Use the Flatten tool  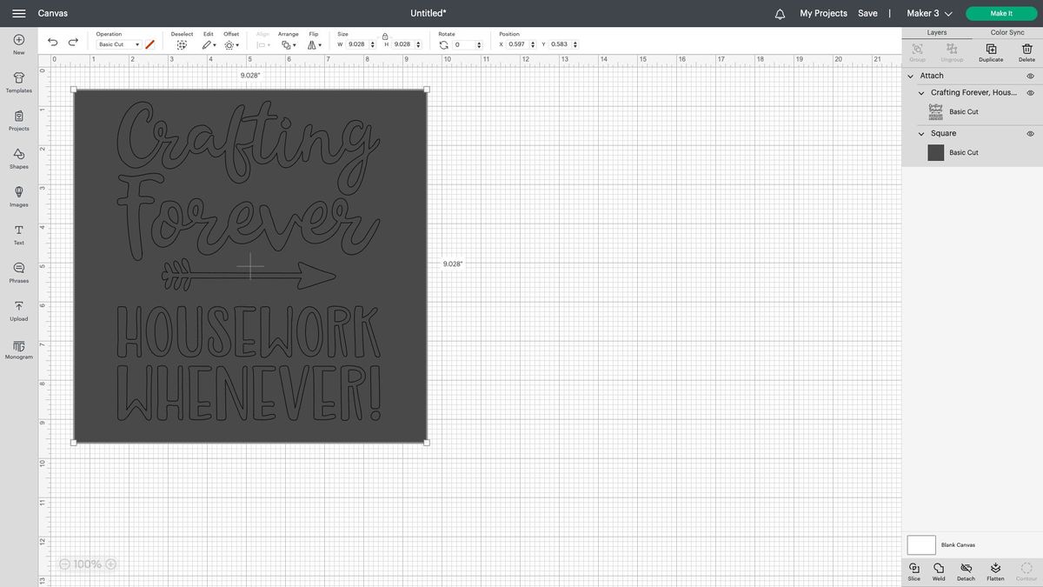point(995,570)
